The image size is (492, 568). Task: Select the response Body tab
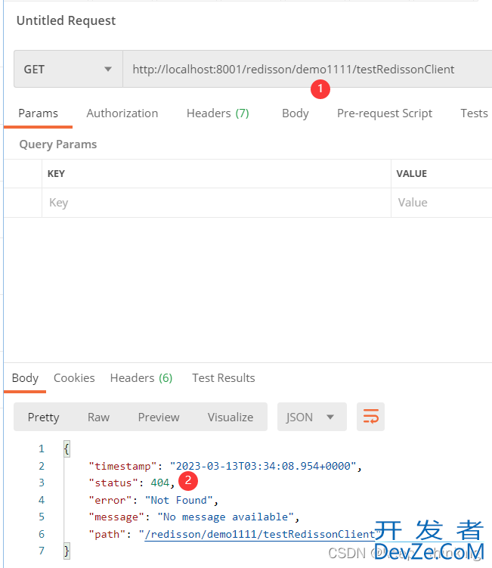25,378
